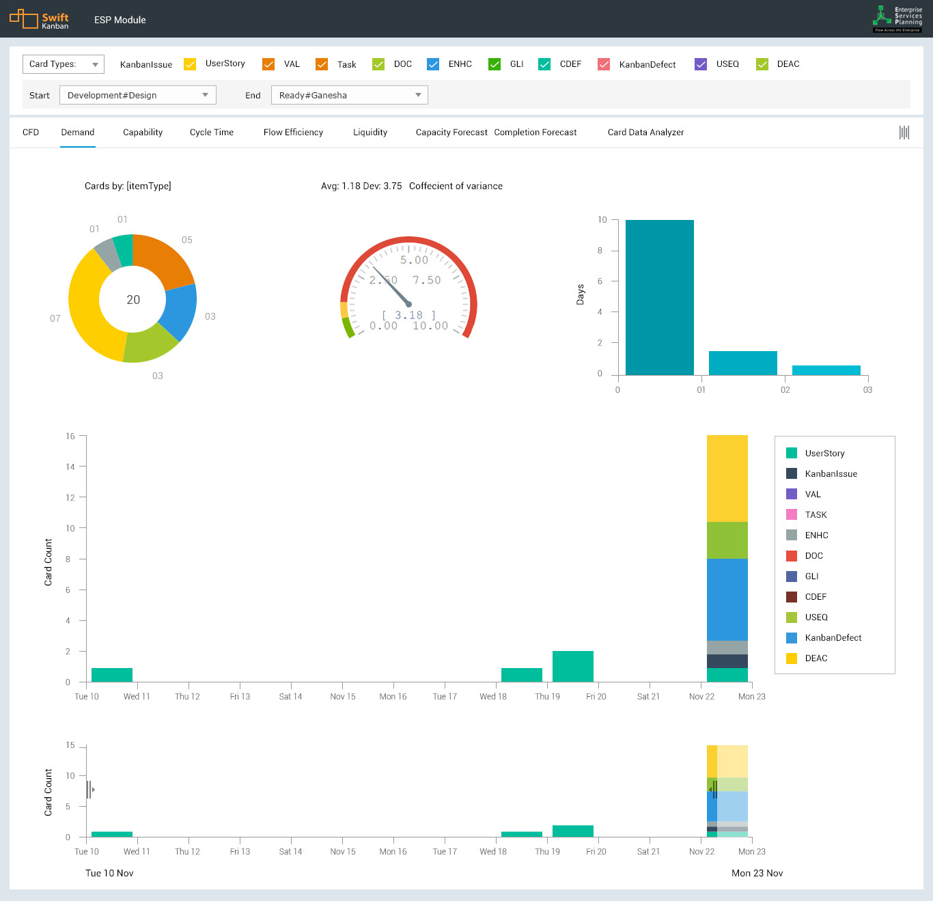933x901 pixels.
Task: Click the Enterprise Services Planning logo
Action: pos(897,19)
